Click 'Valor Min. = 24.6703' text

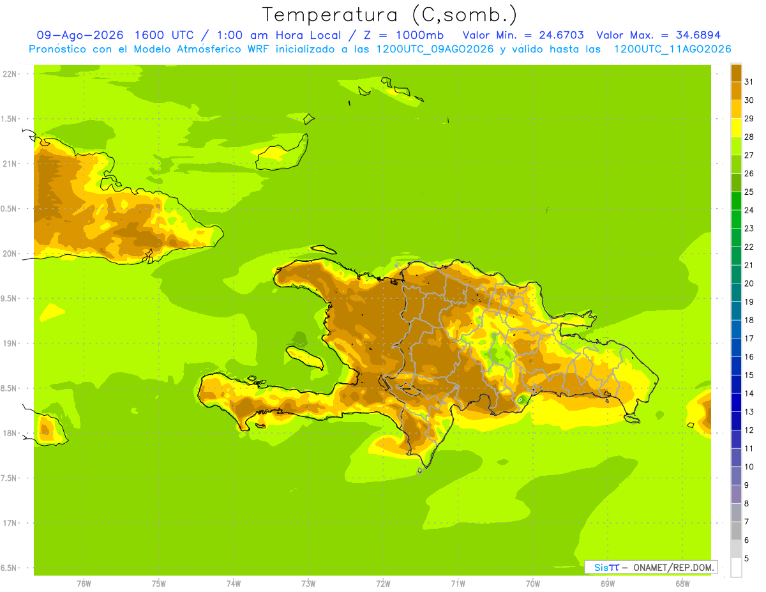click(x=523, y=35)
